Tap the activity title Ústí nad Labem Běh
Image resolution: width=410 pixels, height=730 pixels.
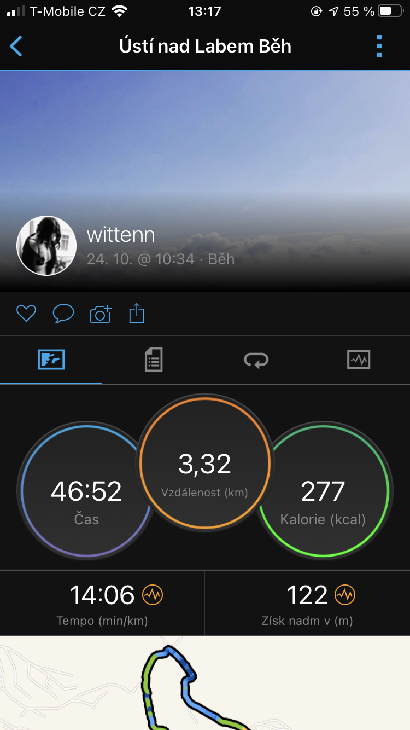205,46
